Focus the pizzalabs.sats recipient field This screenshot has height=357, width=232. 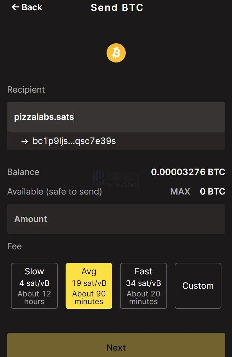click(x=116, y=117)
